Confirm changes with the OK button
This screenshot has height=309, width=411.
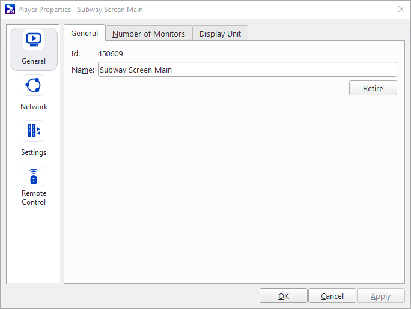[284, 296]
